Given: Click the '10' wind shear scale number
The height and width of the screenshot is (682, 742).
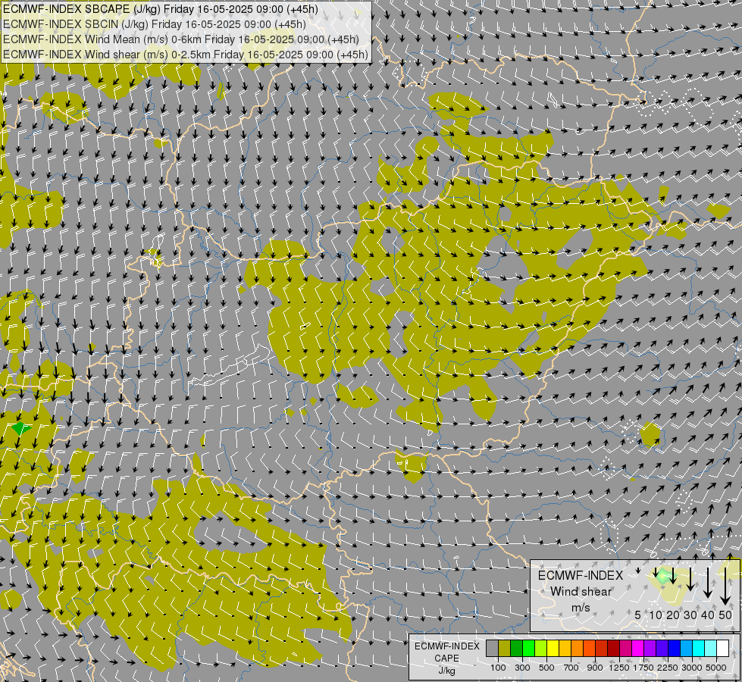Looking at the screenshot, I should coord(656,615).
